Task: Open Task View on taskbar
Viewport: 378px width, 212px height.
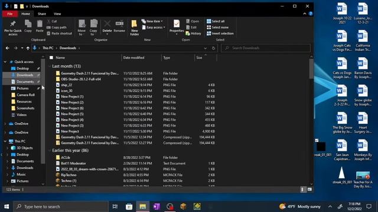Action: (115, 207)
